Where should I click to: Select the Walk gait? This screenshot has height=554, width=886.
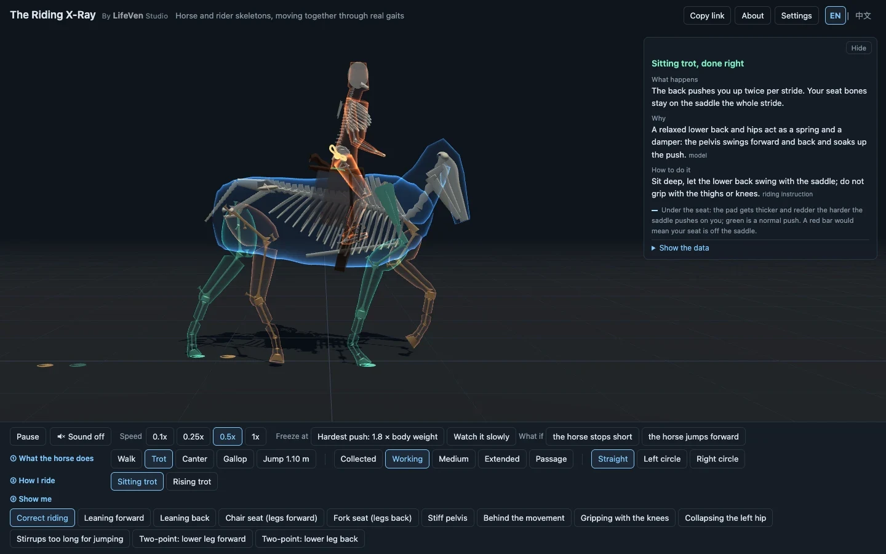tap(126, 459)
